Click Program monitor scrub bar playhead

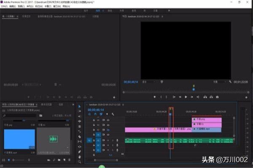(x=194, y=89)
